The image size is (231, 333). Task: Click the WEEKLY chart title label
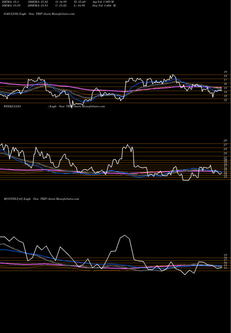tap(55, 106)
